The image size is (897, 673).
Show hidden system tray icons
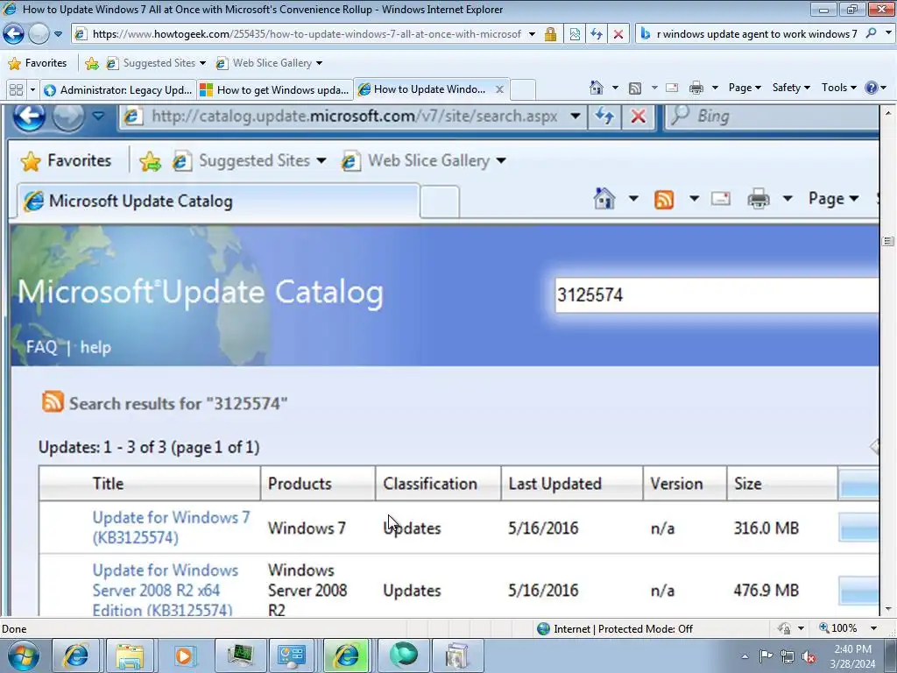(745, 656)
